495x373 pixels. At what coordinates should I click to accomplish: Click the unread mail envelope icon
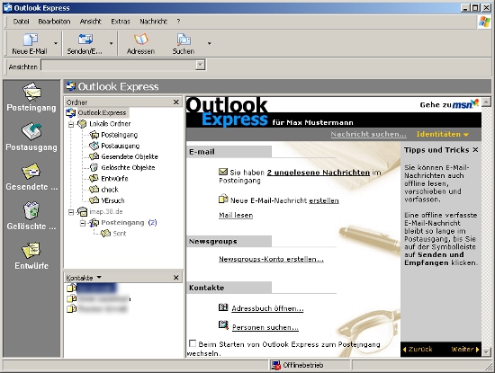point(223,172)
